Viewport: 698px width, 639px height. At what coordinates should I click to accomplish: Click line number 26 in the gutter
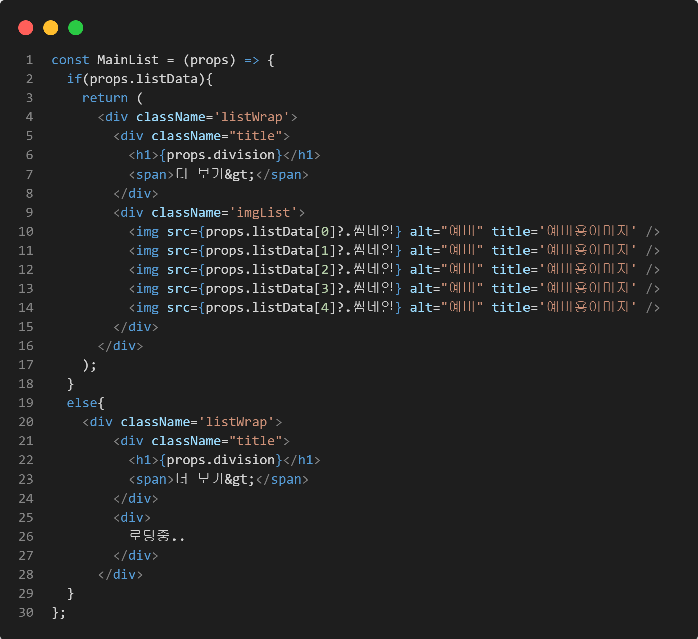pos(26,536)
